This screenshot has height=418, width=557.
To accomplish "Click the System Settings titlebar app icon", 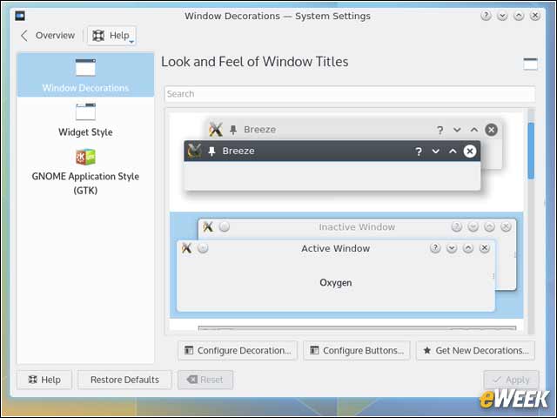I will pyautogui.click(x=20, y=16).
